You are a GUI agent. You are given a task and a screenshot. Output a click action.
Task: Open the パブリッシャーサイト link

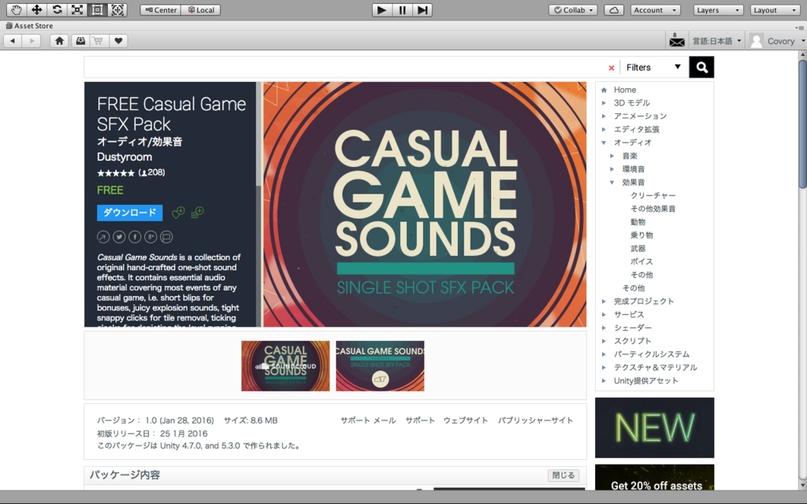click(535, 421)
